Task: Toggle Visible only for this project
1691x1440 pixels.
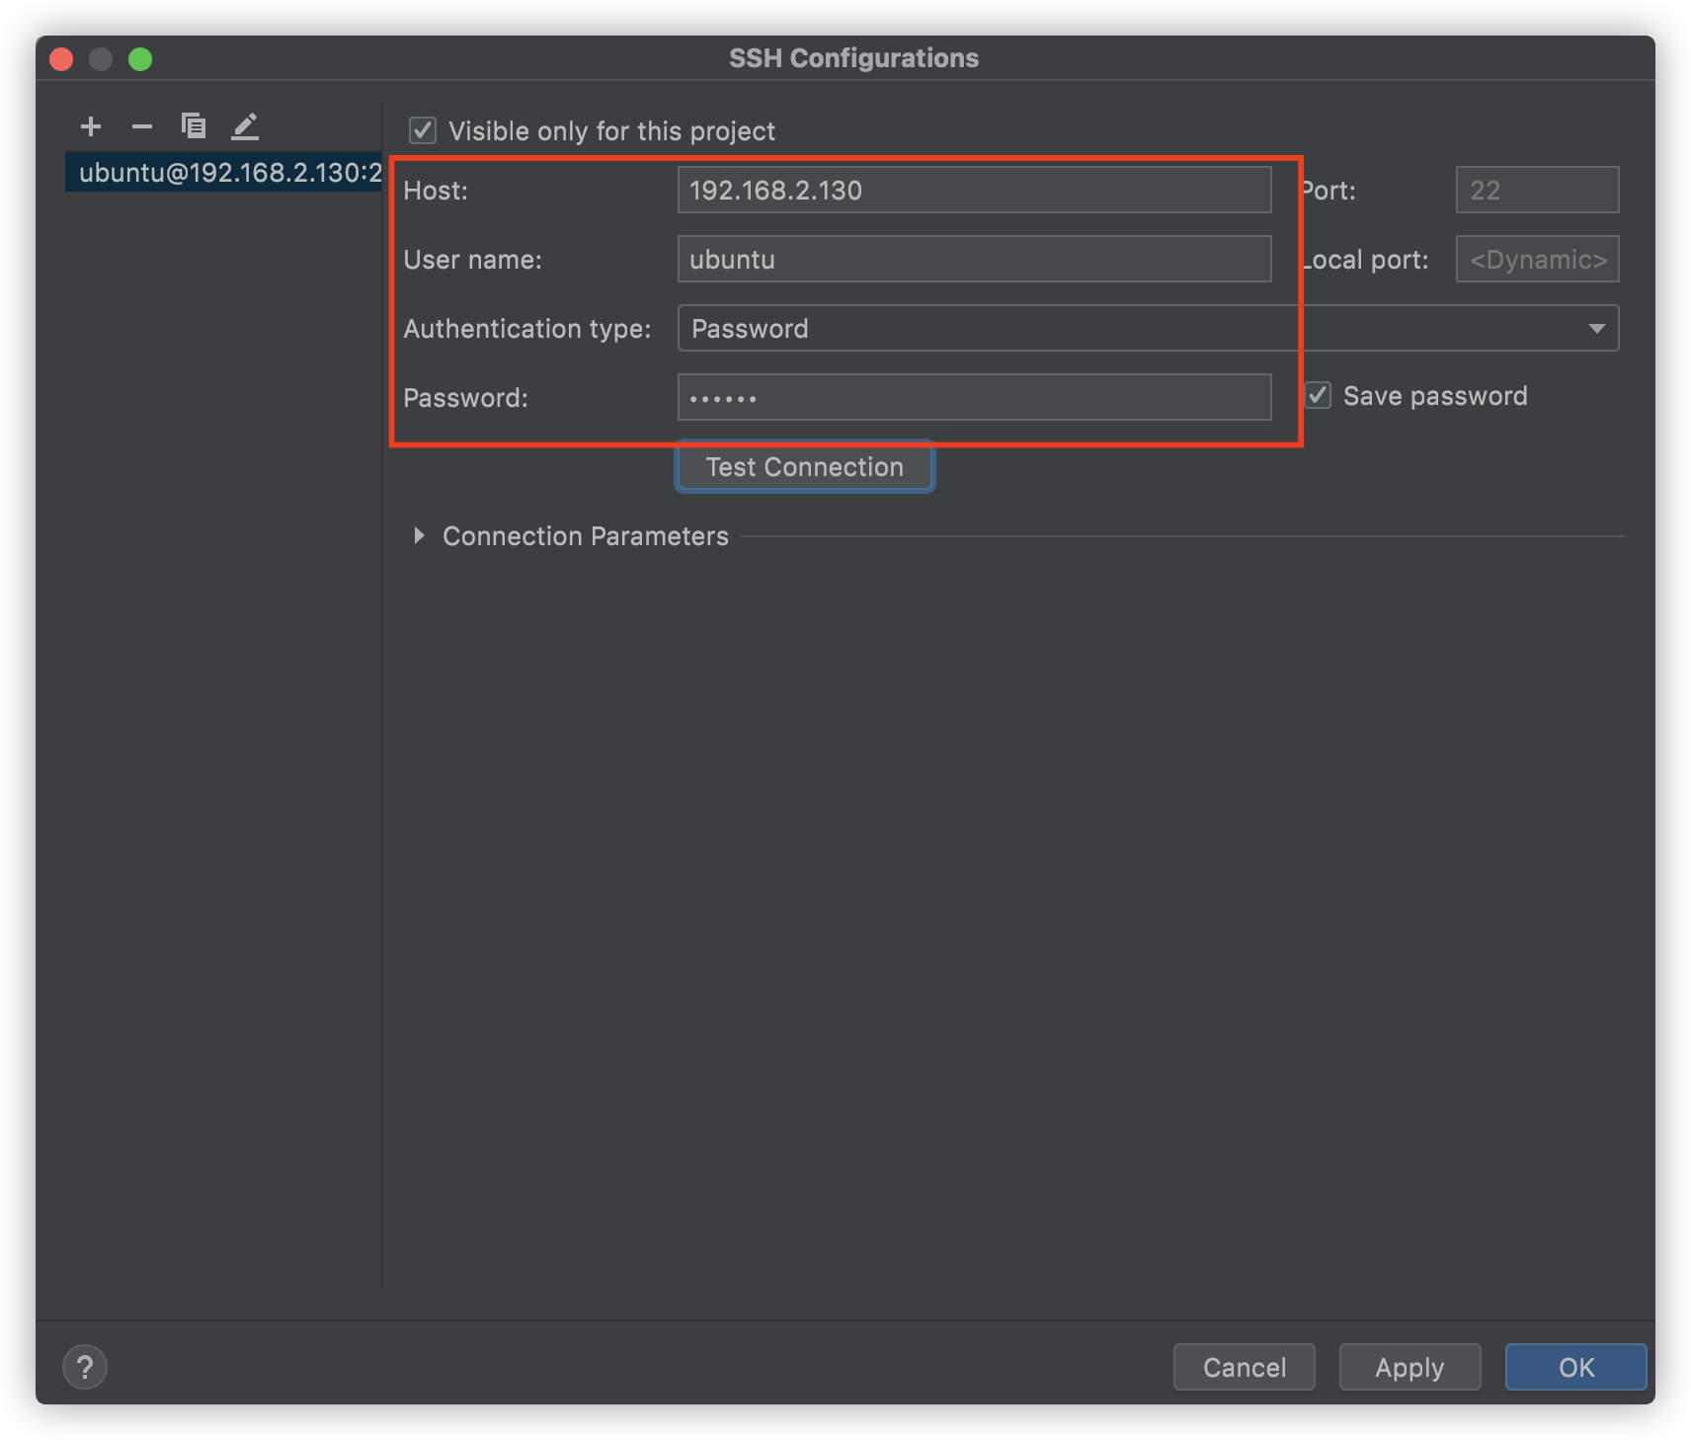Action: click(x=423, y=130)
